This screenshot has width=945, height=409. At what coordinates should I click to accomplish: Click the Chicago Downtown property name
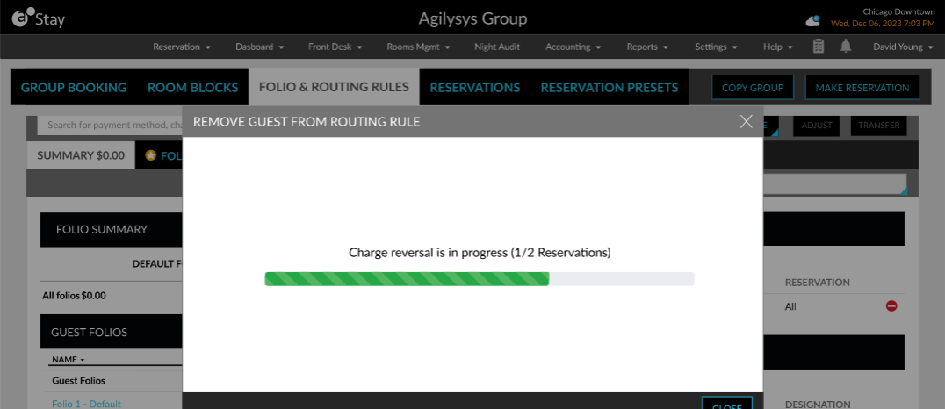coord(898,11)
